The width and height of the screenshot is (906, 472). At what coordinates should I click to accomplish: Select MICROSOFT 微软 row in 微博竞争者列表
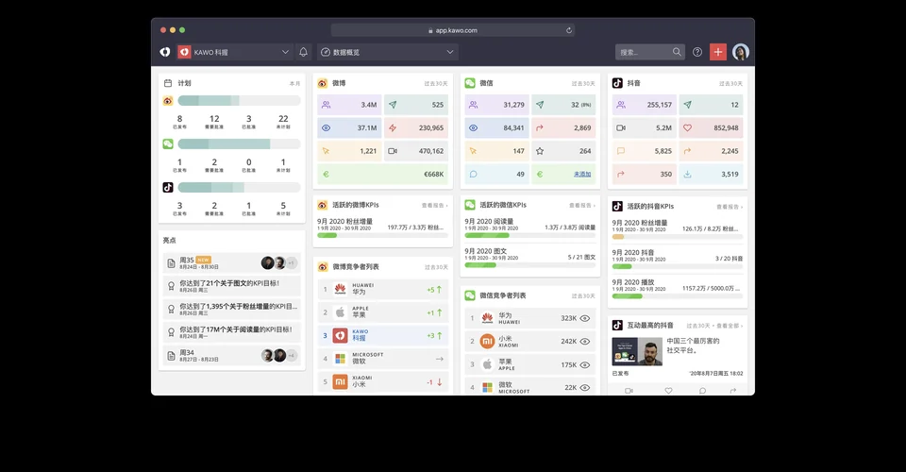383,359
